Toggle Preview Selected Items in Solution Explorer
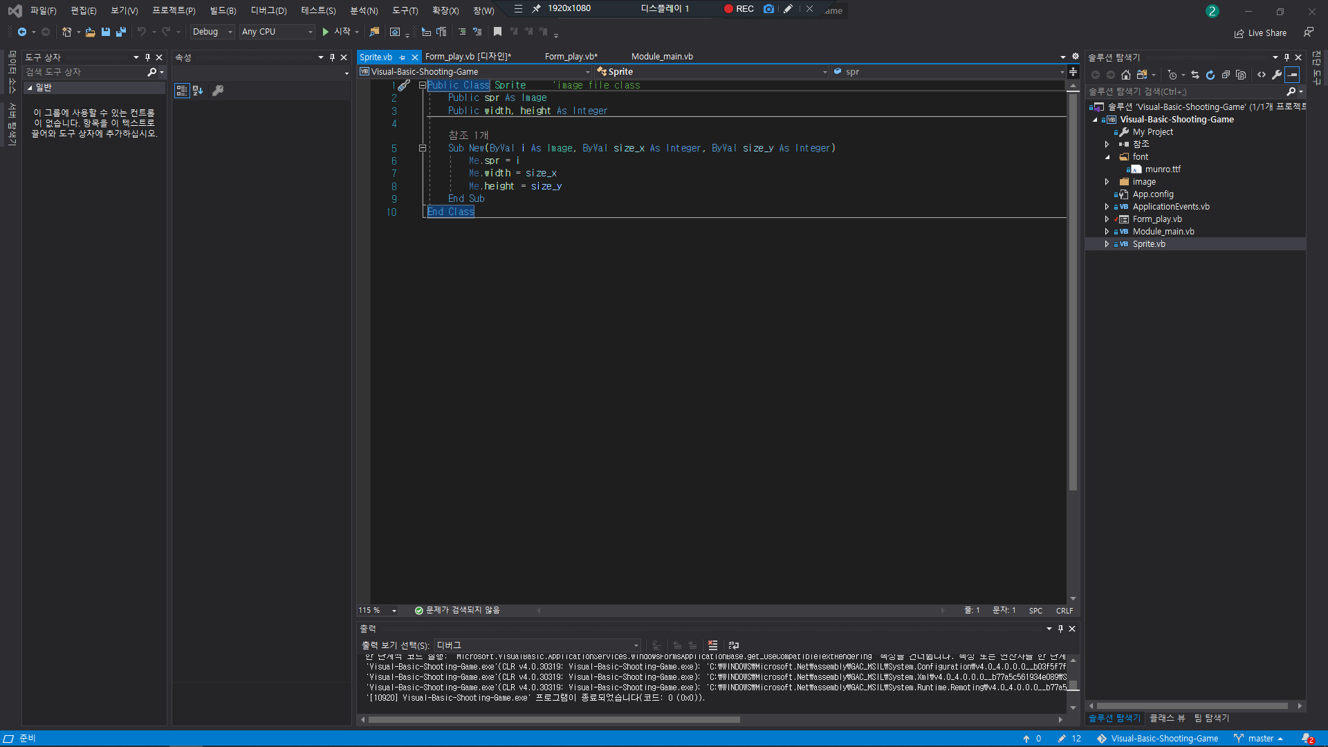The width and height of the screenshot is (1328, 747). [1292, 75]
